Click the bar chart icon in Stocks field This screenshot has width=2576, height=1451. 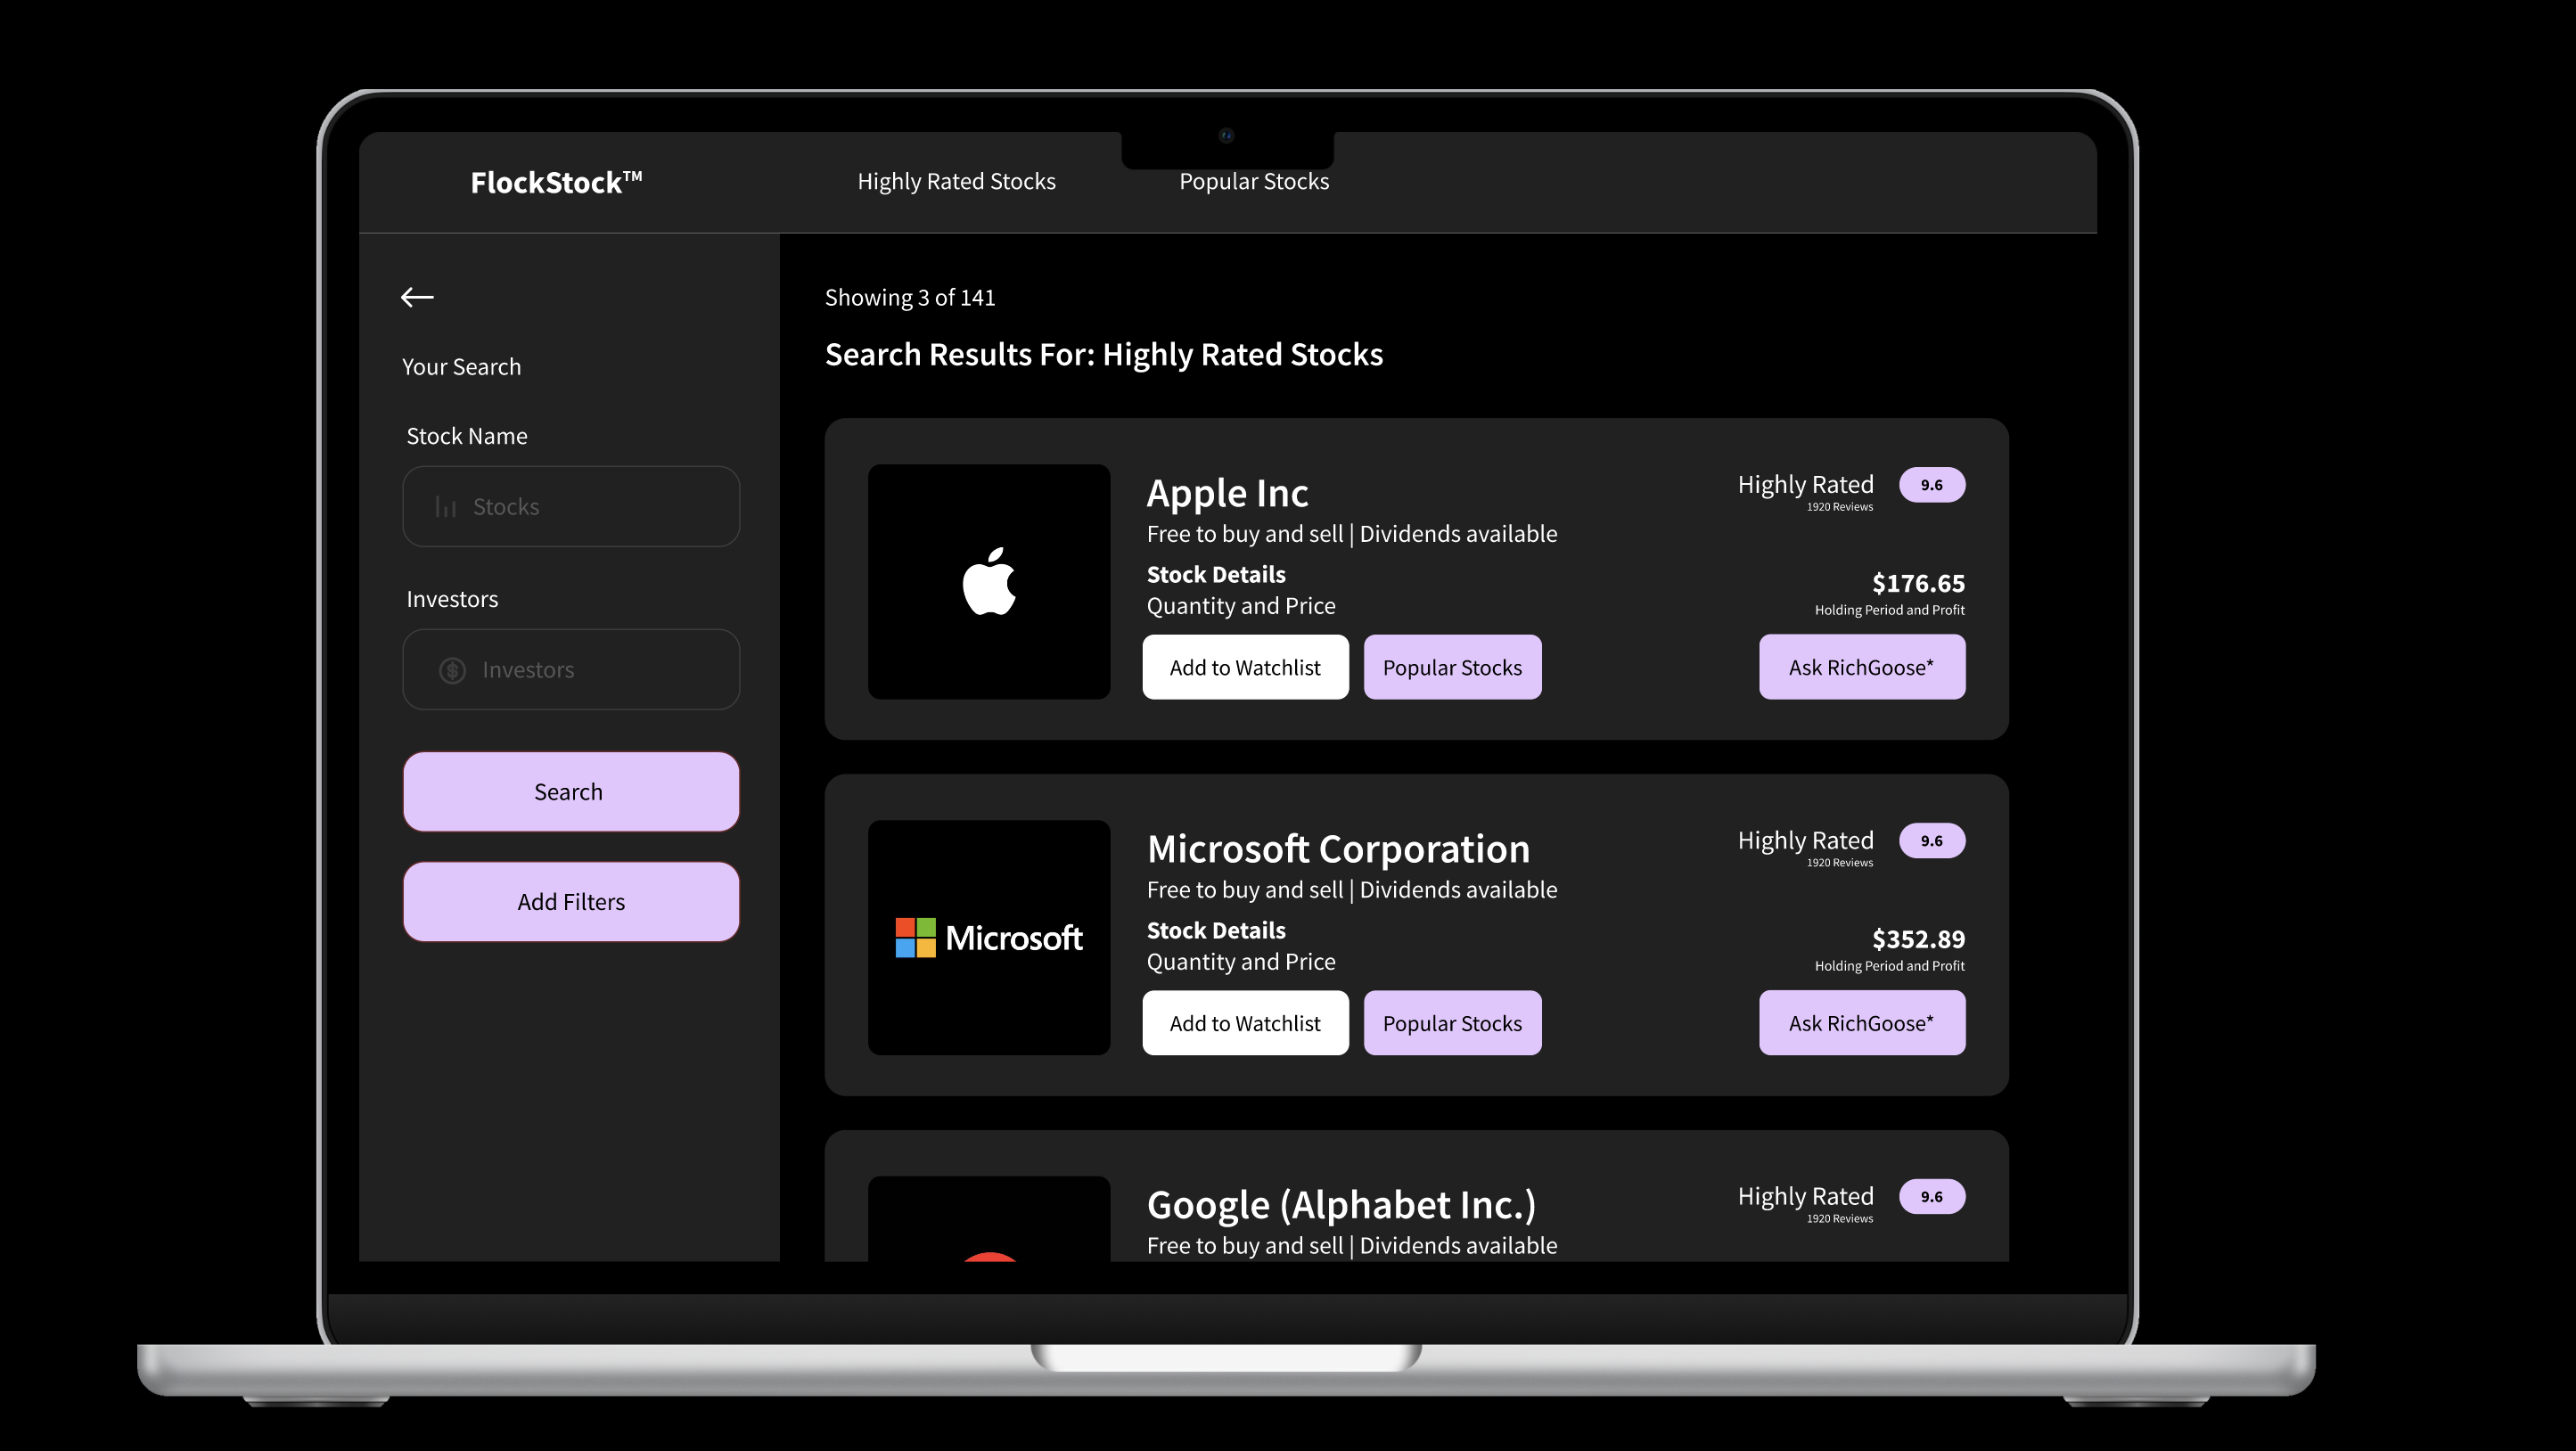coord(446,507)
